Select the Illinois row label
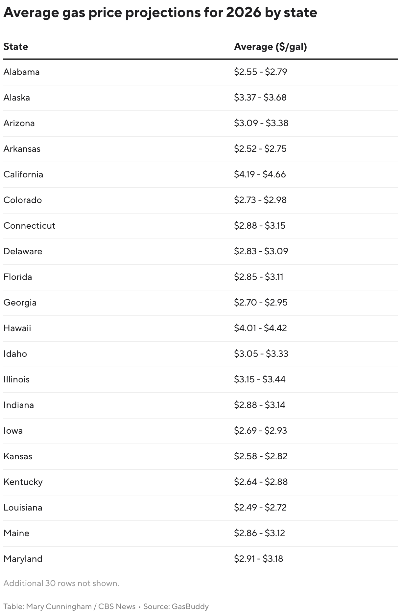 pos(16,379)
